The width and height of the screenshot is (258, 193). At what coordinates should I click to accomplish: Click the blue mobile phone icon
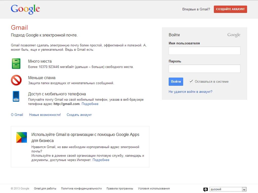[x=16, y=96]
